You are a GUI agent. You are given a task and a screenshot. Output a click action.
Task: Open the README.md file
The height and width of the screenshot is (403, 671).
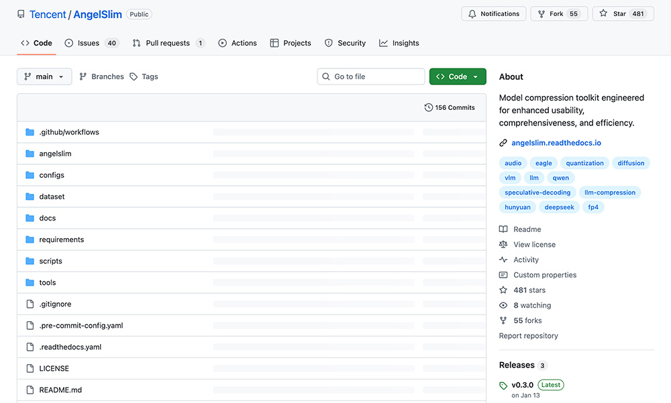coord(60,390)
